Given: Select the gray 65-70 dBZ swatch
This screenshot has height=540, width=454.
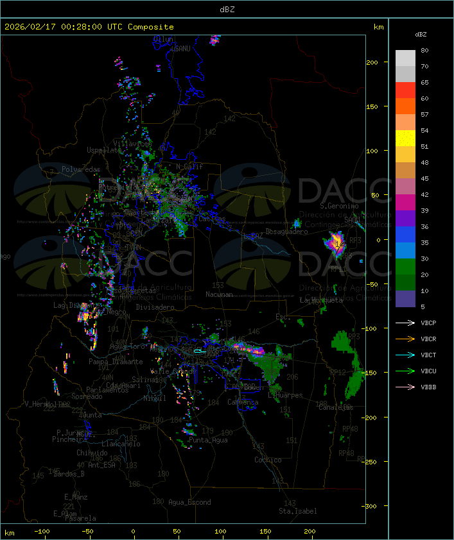Looking at the screenshot, I should click(405, 74).
